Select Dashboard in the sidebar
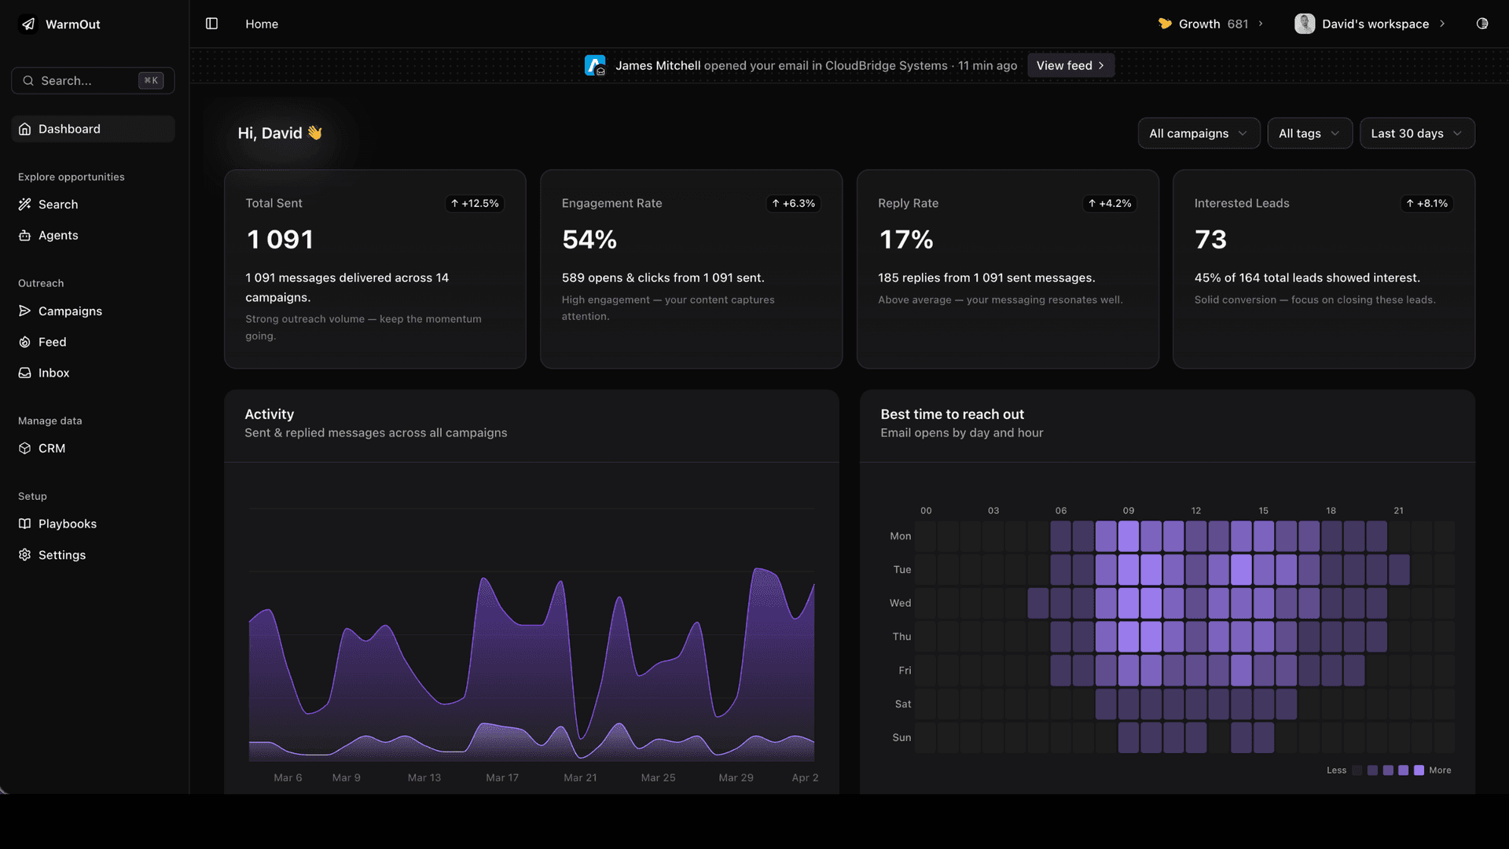 [x=69, y=128]
